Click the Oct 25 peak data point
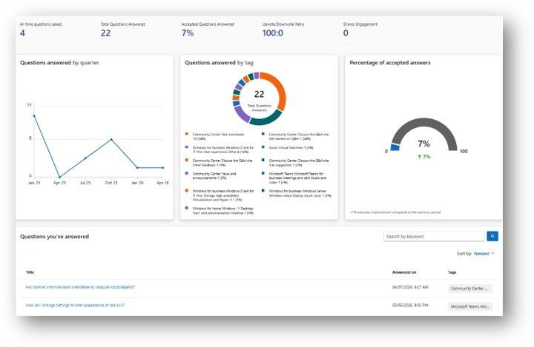This screenshot has height=347, width=534. click(x=111, y=139)
